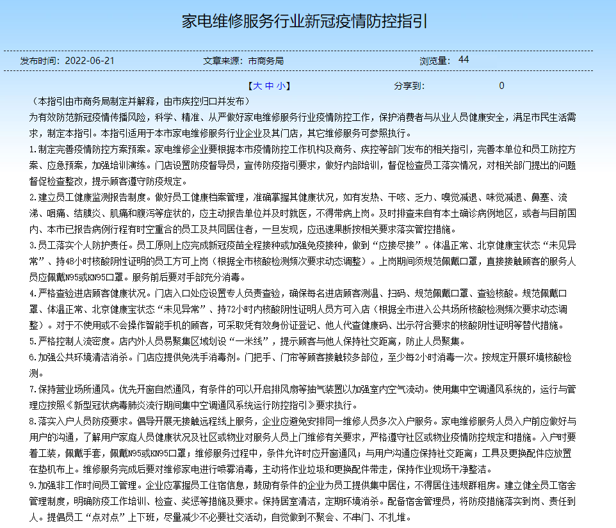Click the publish date 2022-06-21
The width and height of the screenshot is (616, 528).
tap(90, 61)
